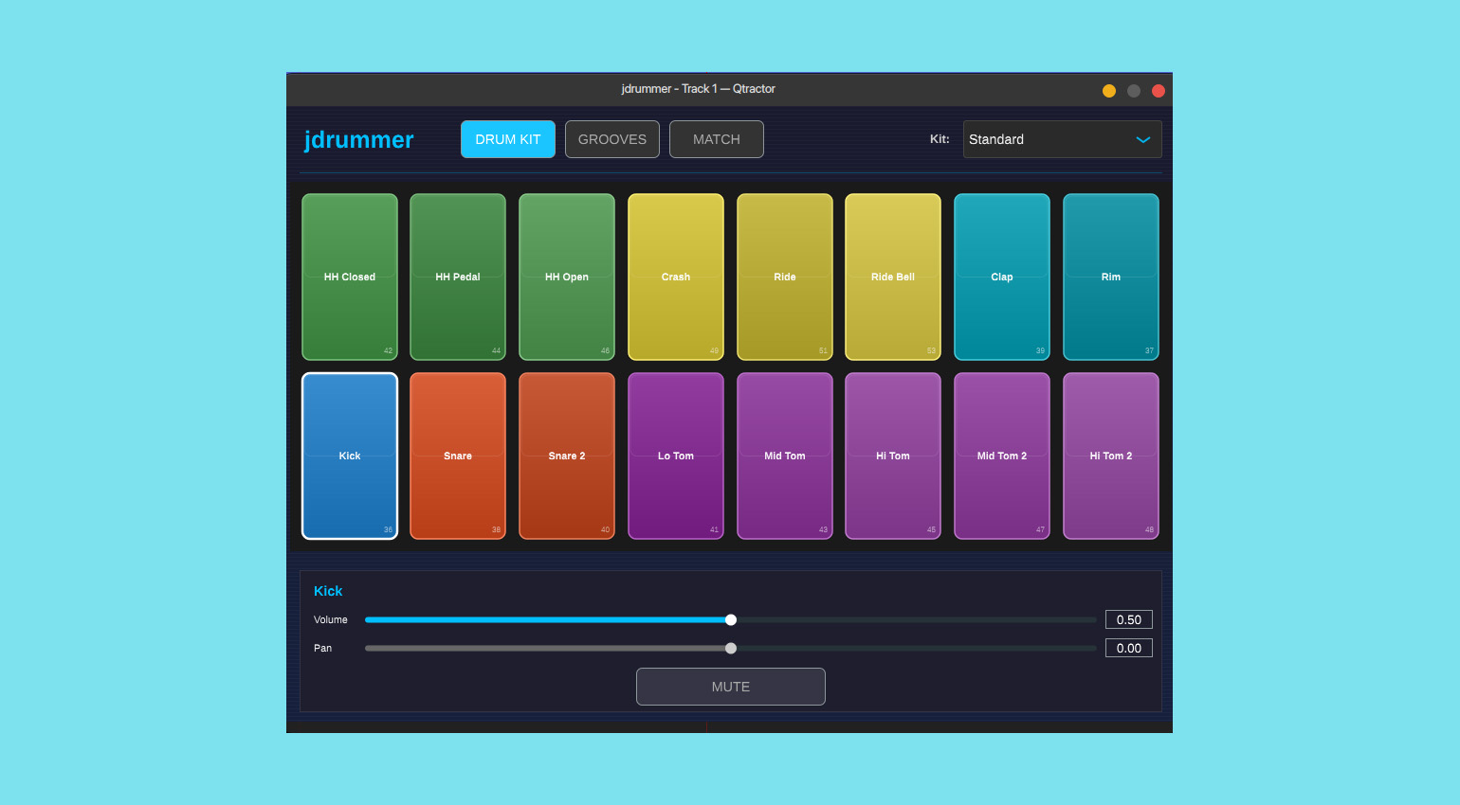Click the Volume value field 0.50

point(1128,620)
